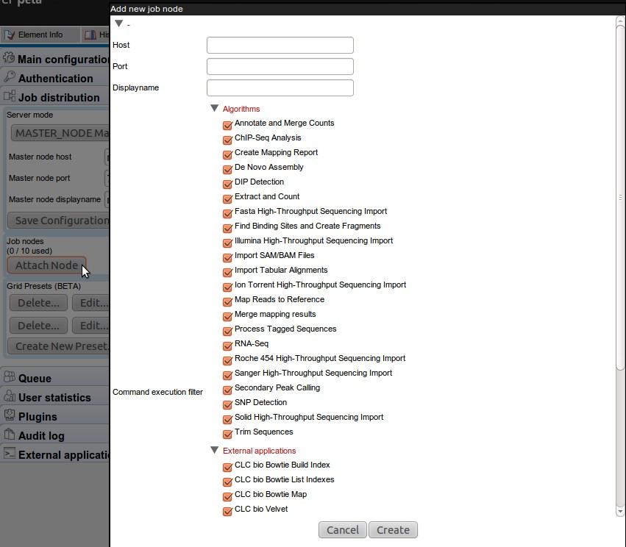Screen dimensions: 626x547
Task: Collapse the External applications group triangle
Action: (x=214, y=450)
